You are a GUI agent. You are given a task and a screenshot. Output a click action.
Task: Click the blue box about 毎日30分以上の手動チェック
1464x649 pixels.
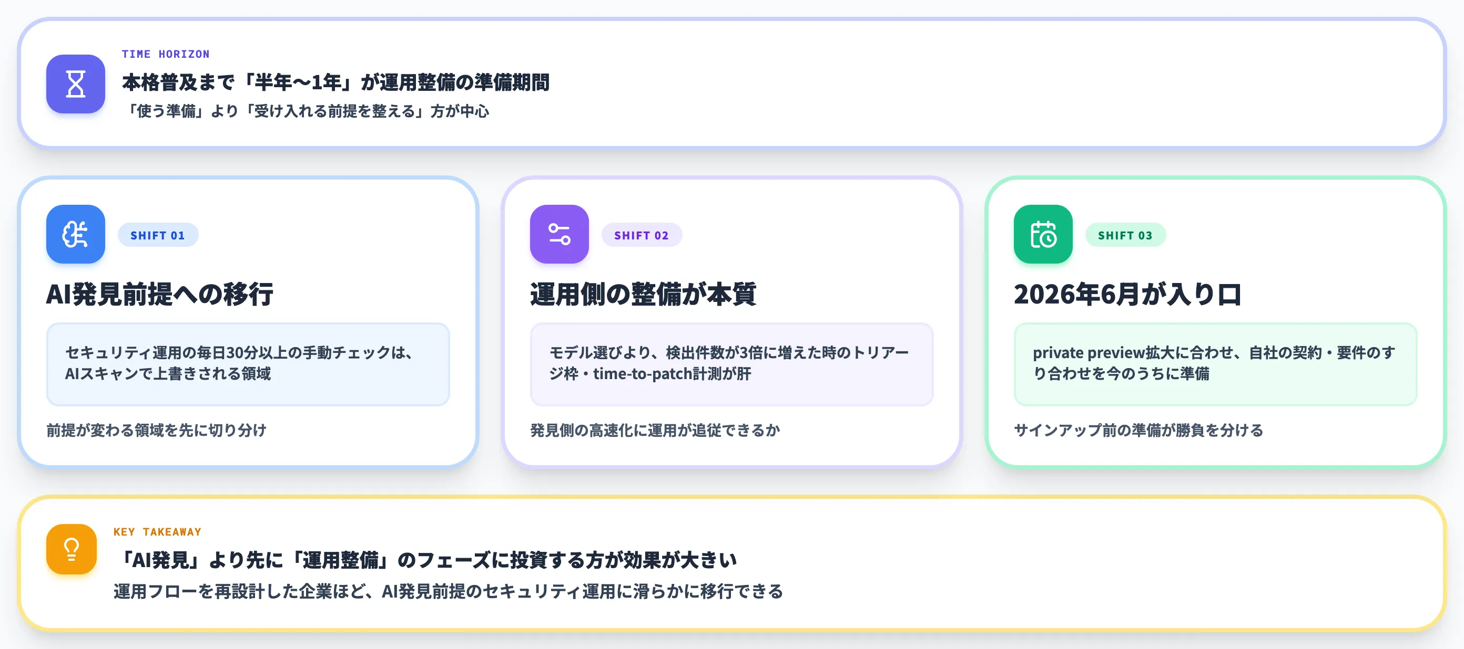pos(248,364)
